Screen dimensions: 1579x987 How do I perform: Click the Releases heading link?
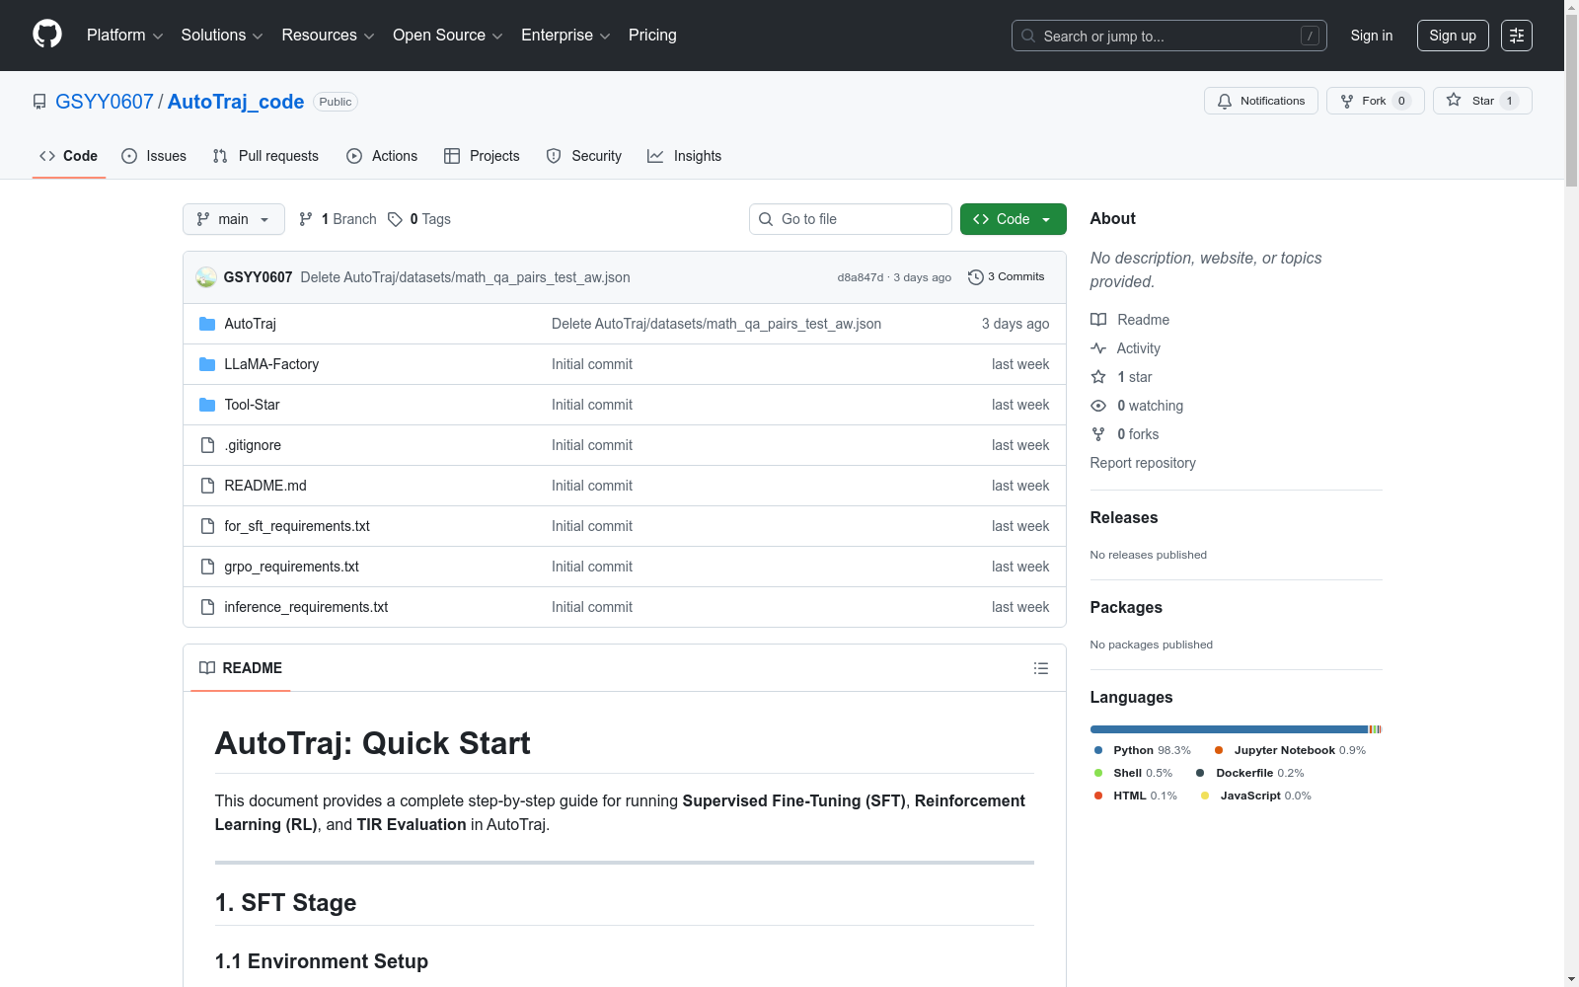tap(1124, 517)
